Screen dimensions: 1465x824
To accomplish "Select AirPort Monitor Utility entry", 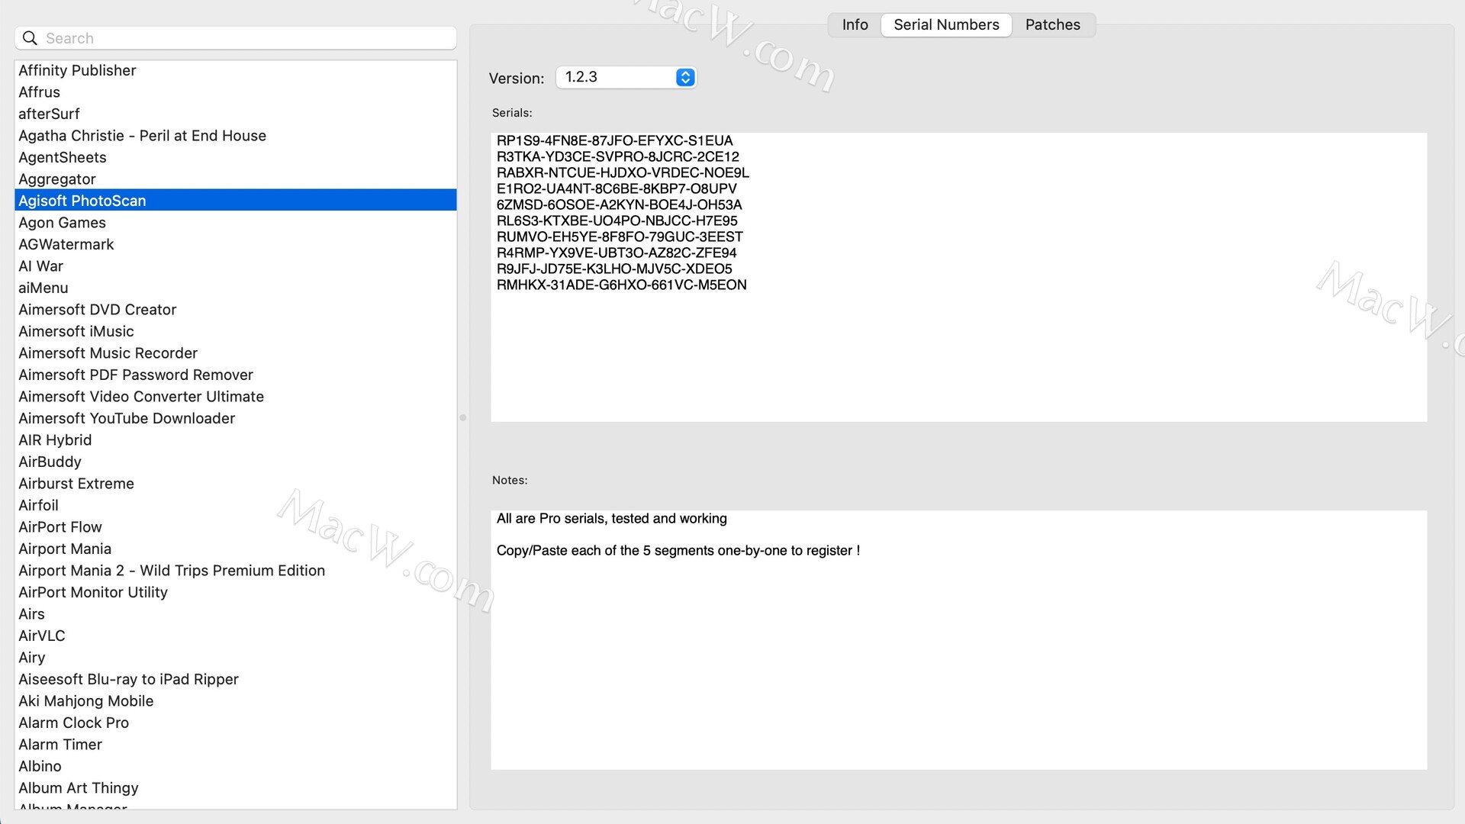I will pos(236,592).
